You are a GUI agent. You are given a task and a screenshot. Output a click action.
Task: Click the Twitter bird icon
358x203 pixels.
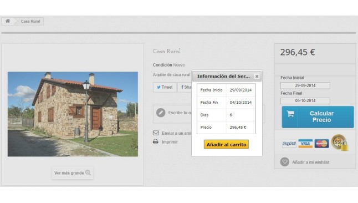(158, 87)
